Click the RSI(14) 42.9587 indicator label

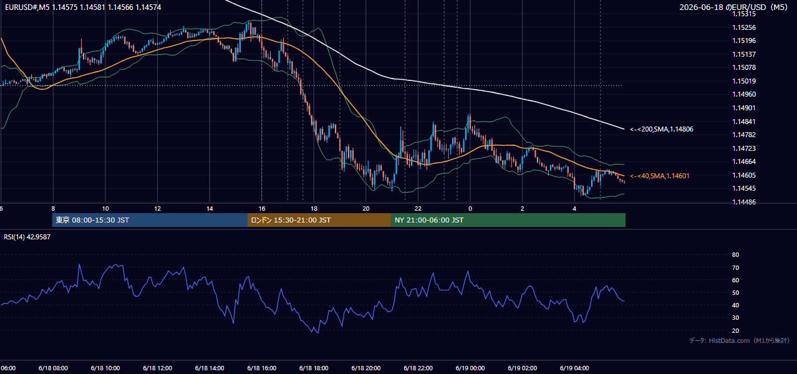click(27, 237)
